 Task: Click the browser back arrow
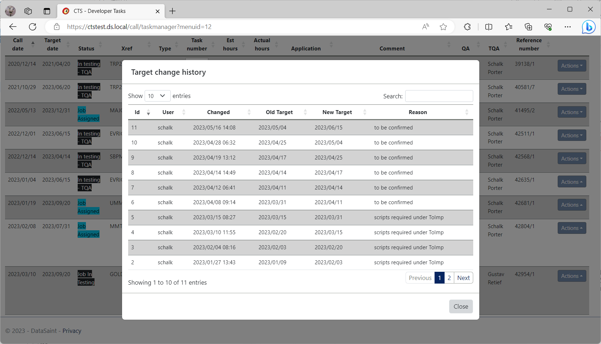click(13, 27)
